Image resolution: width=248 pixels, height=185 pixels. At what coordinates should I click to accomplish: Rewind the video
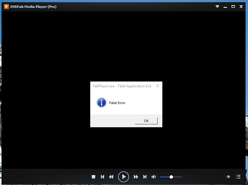coord(111,177)
